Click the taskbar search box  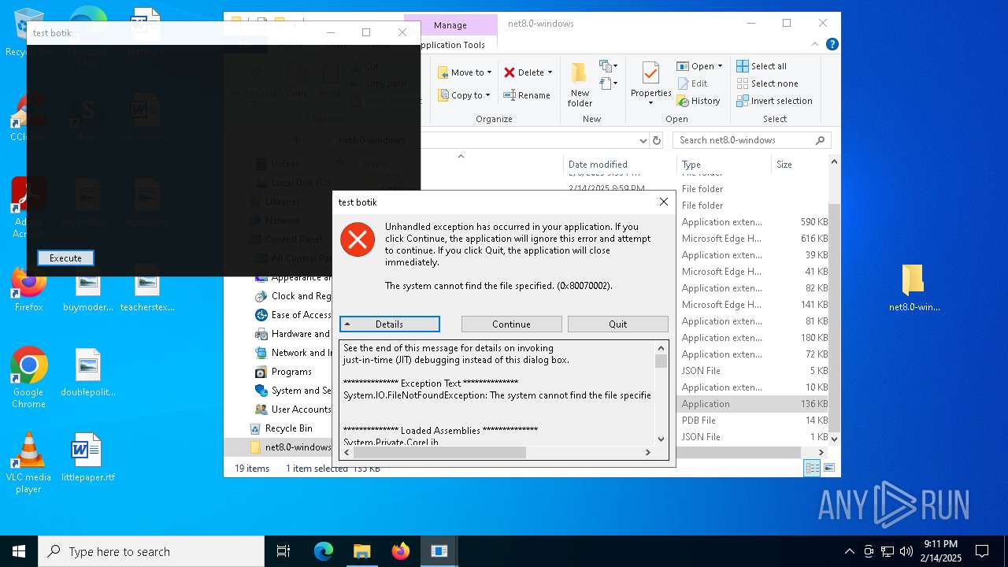151,551
